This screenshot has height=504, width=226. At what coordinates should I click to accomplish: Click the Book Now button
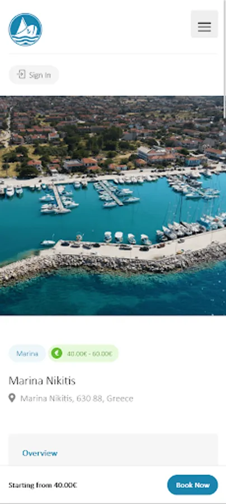pyautogui.click(x=192, y=485)
